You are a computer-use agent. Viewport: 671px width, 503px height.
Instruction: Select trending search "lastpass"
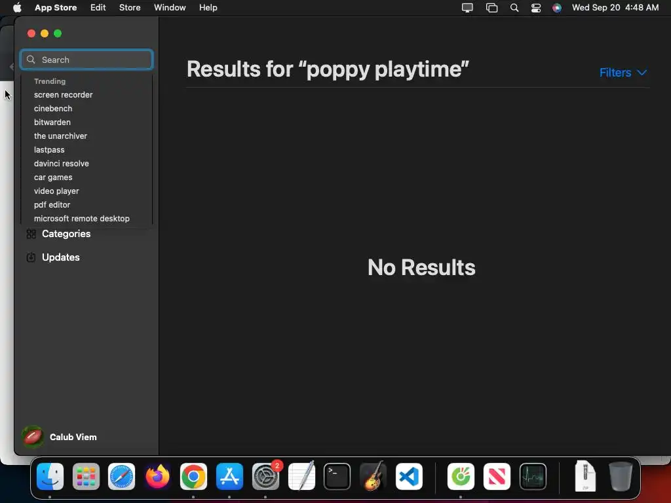49,150
